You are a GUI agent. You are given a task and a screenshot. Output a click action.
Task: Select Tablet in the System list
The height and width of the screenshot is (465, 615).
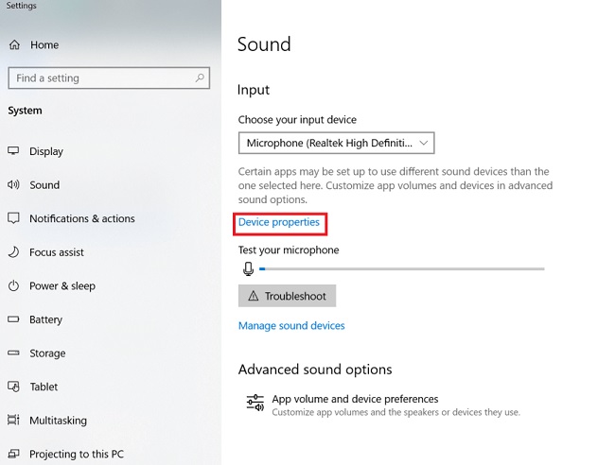coord(44,387)
